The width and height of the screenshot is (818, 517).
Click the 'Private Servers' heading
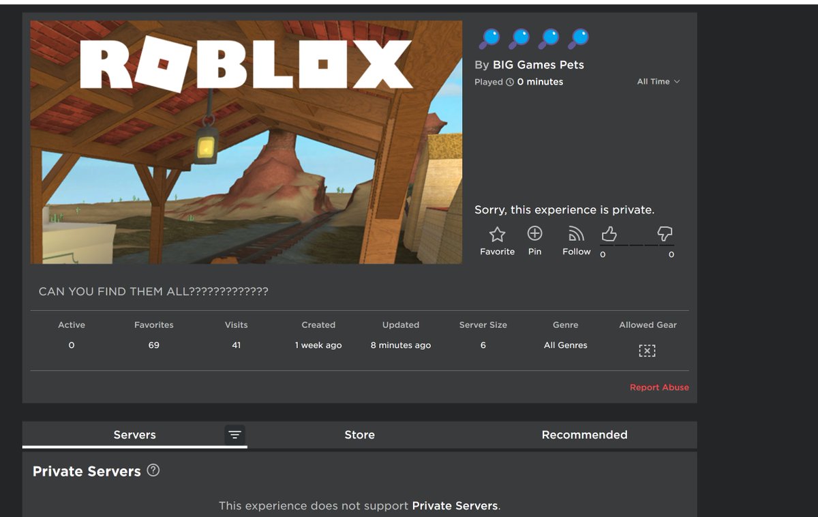pyautogui.click(x=87, y=471)
